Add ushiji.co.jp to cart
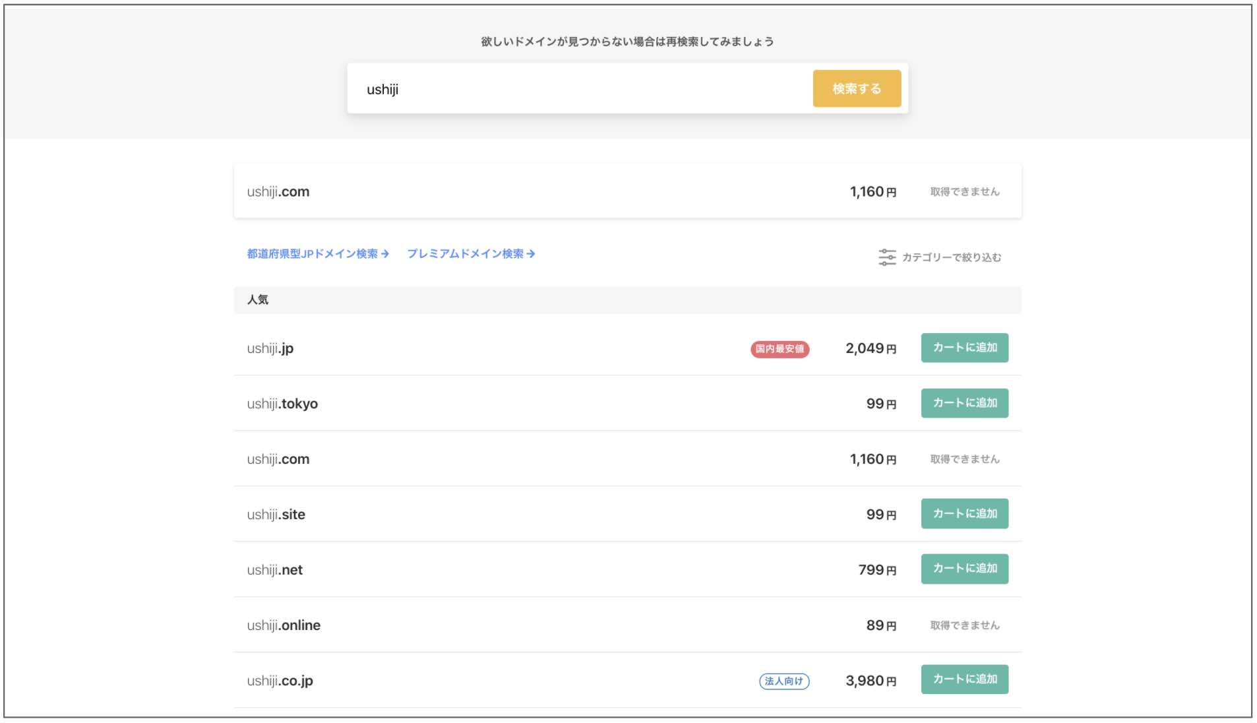This screenshot has width=1257, height=723. pyautogui.click(x=964, y=679)
